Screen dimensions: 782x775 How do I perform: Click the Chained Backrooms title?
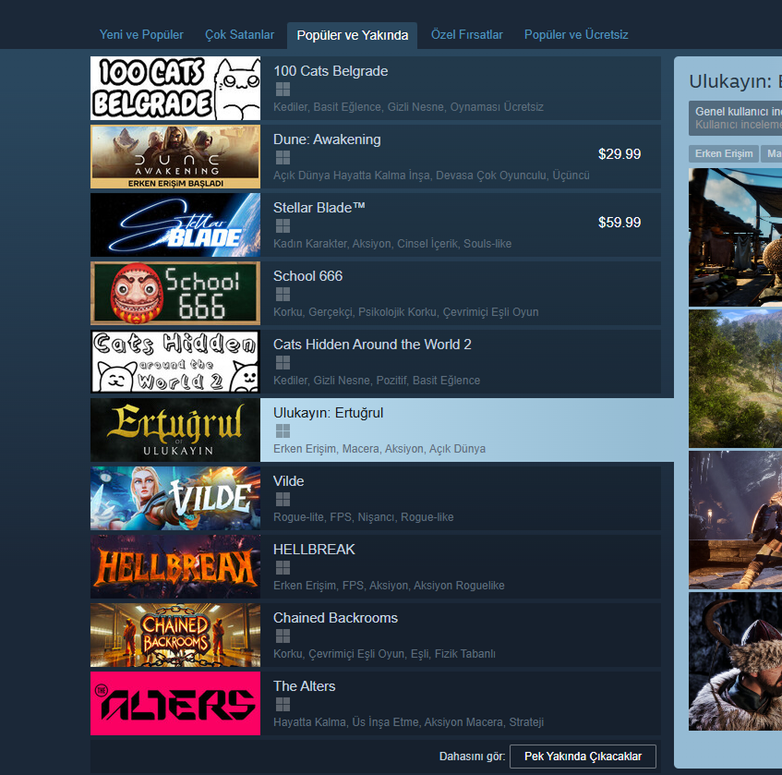(335, 618)
